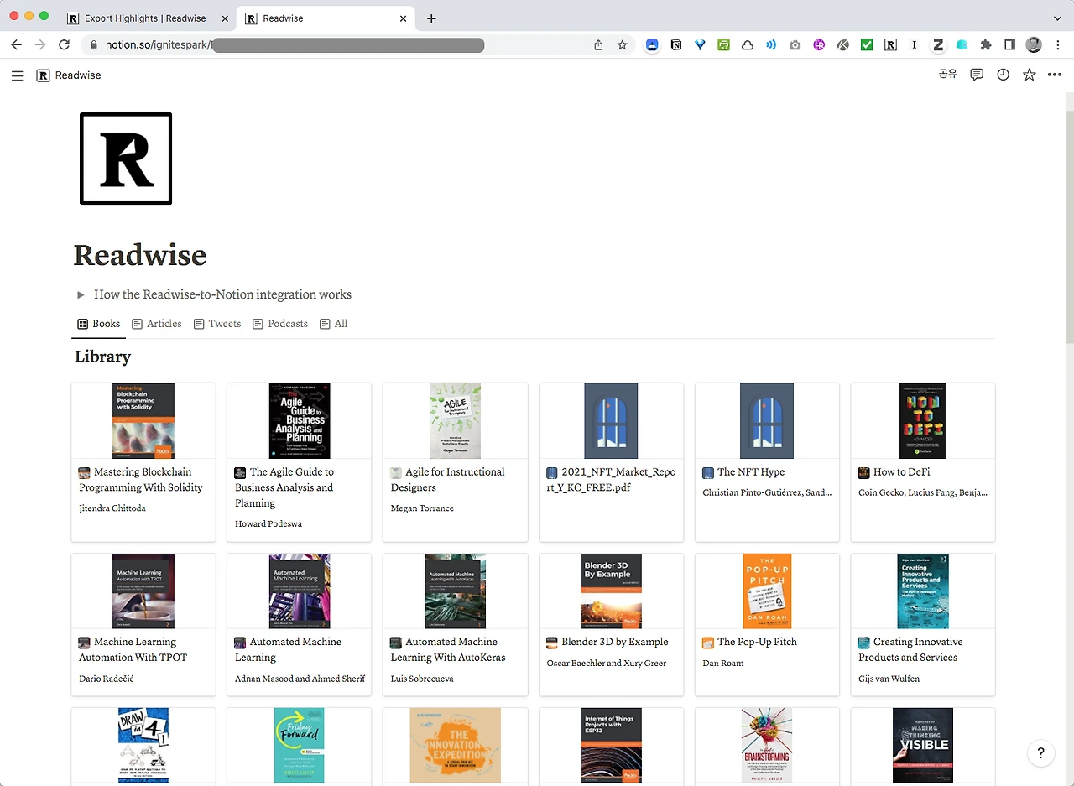Viewport: 1074px width, 786px height.
Task: Expand the Readwise-to-Notion integration toggle
Action: [x=81, y=294]
